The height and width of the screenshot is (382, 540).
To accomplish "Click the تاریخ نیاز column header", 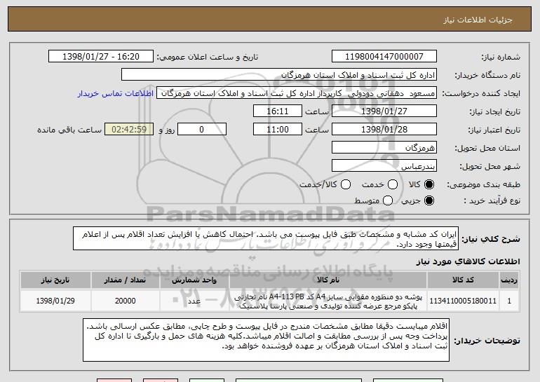I will pos(55,280).
